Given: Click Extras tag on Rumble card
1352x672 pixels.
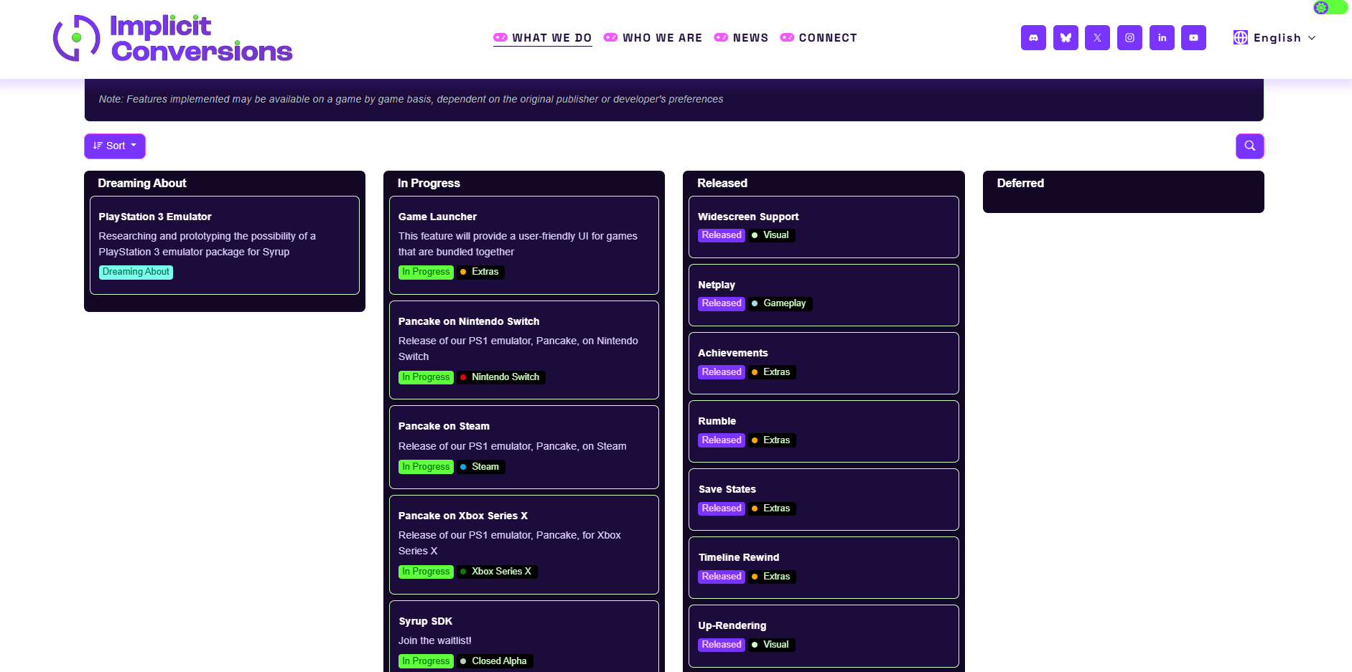Looking at the screenshot, I should (772, 440).
